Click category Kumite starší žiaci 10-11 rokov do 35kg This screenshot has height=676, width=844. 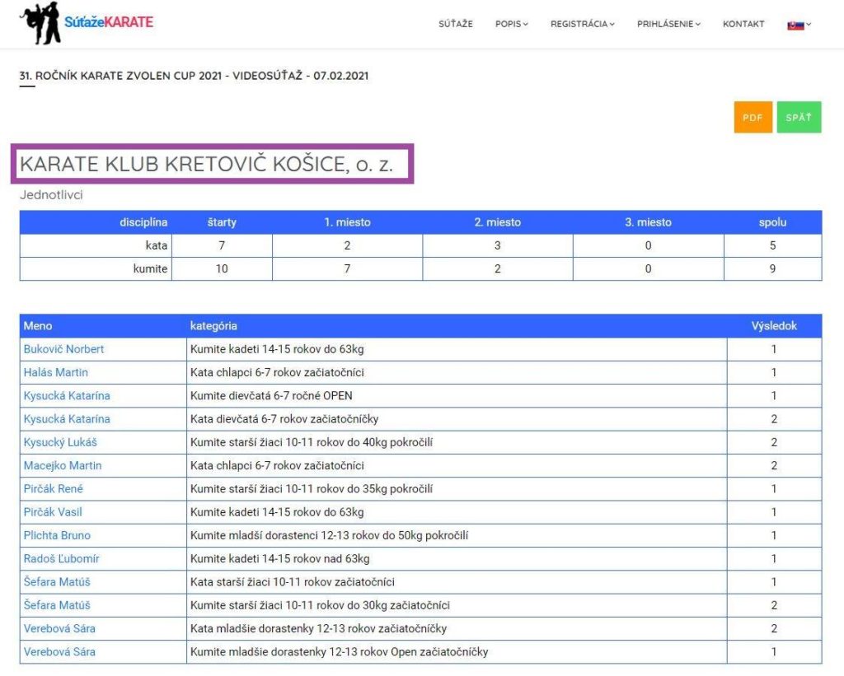pos(312,489)
